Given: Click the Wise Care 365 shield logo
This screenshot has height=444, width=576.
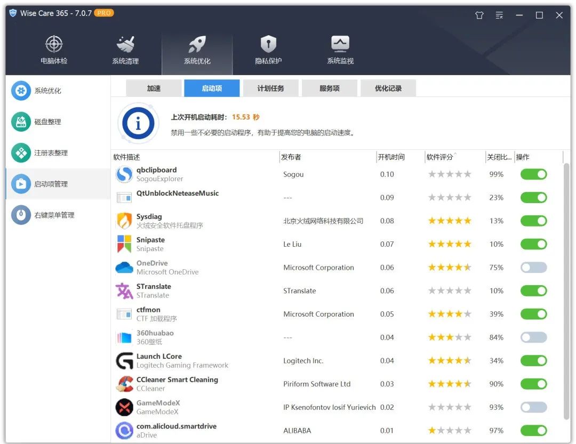Looking at the screenshot, I should (13, 13).
